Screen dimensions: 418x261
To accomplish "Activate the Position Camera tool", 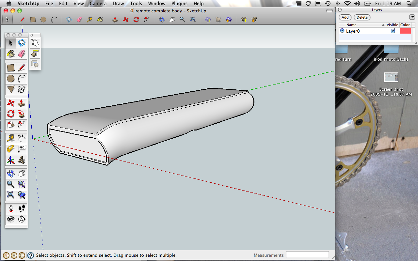I will point(11,208).
